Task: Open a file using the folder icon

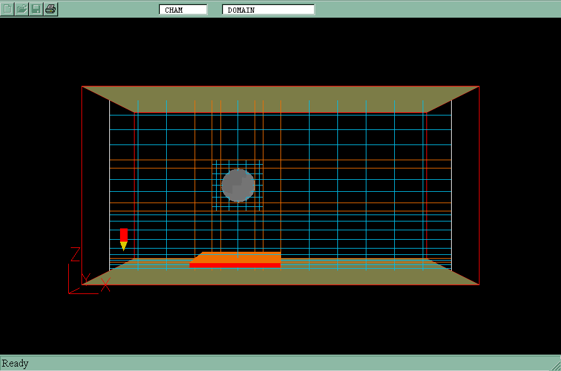Action: 21,9
